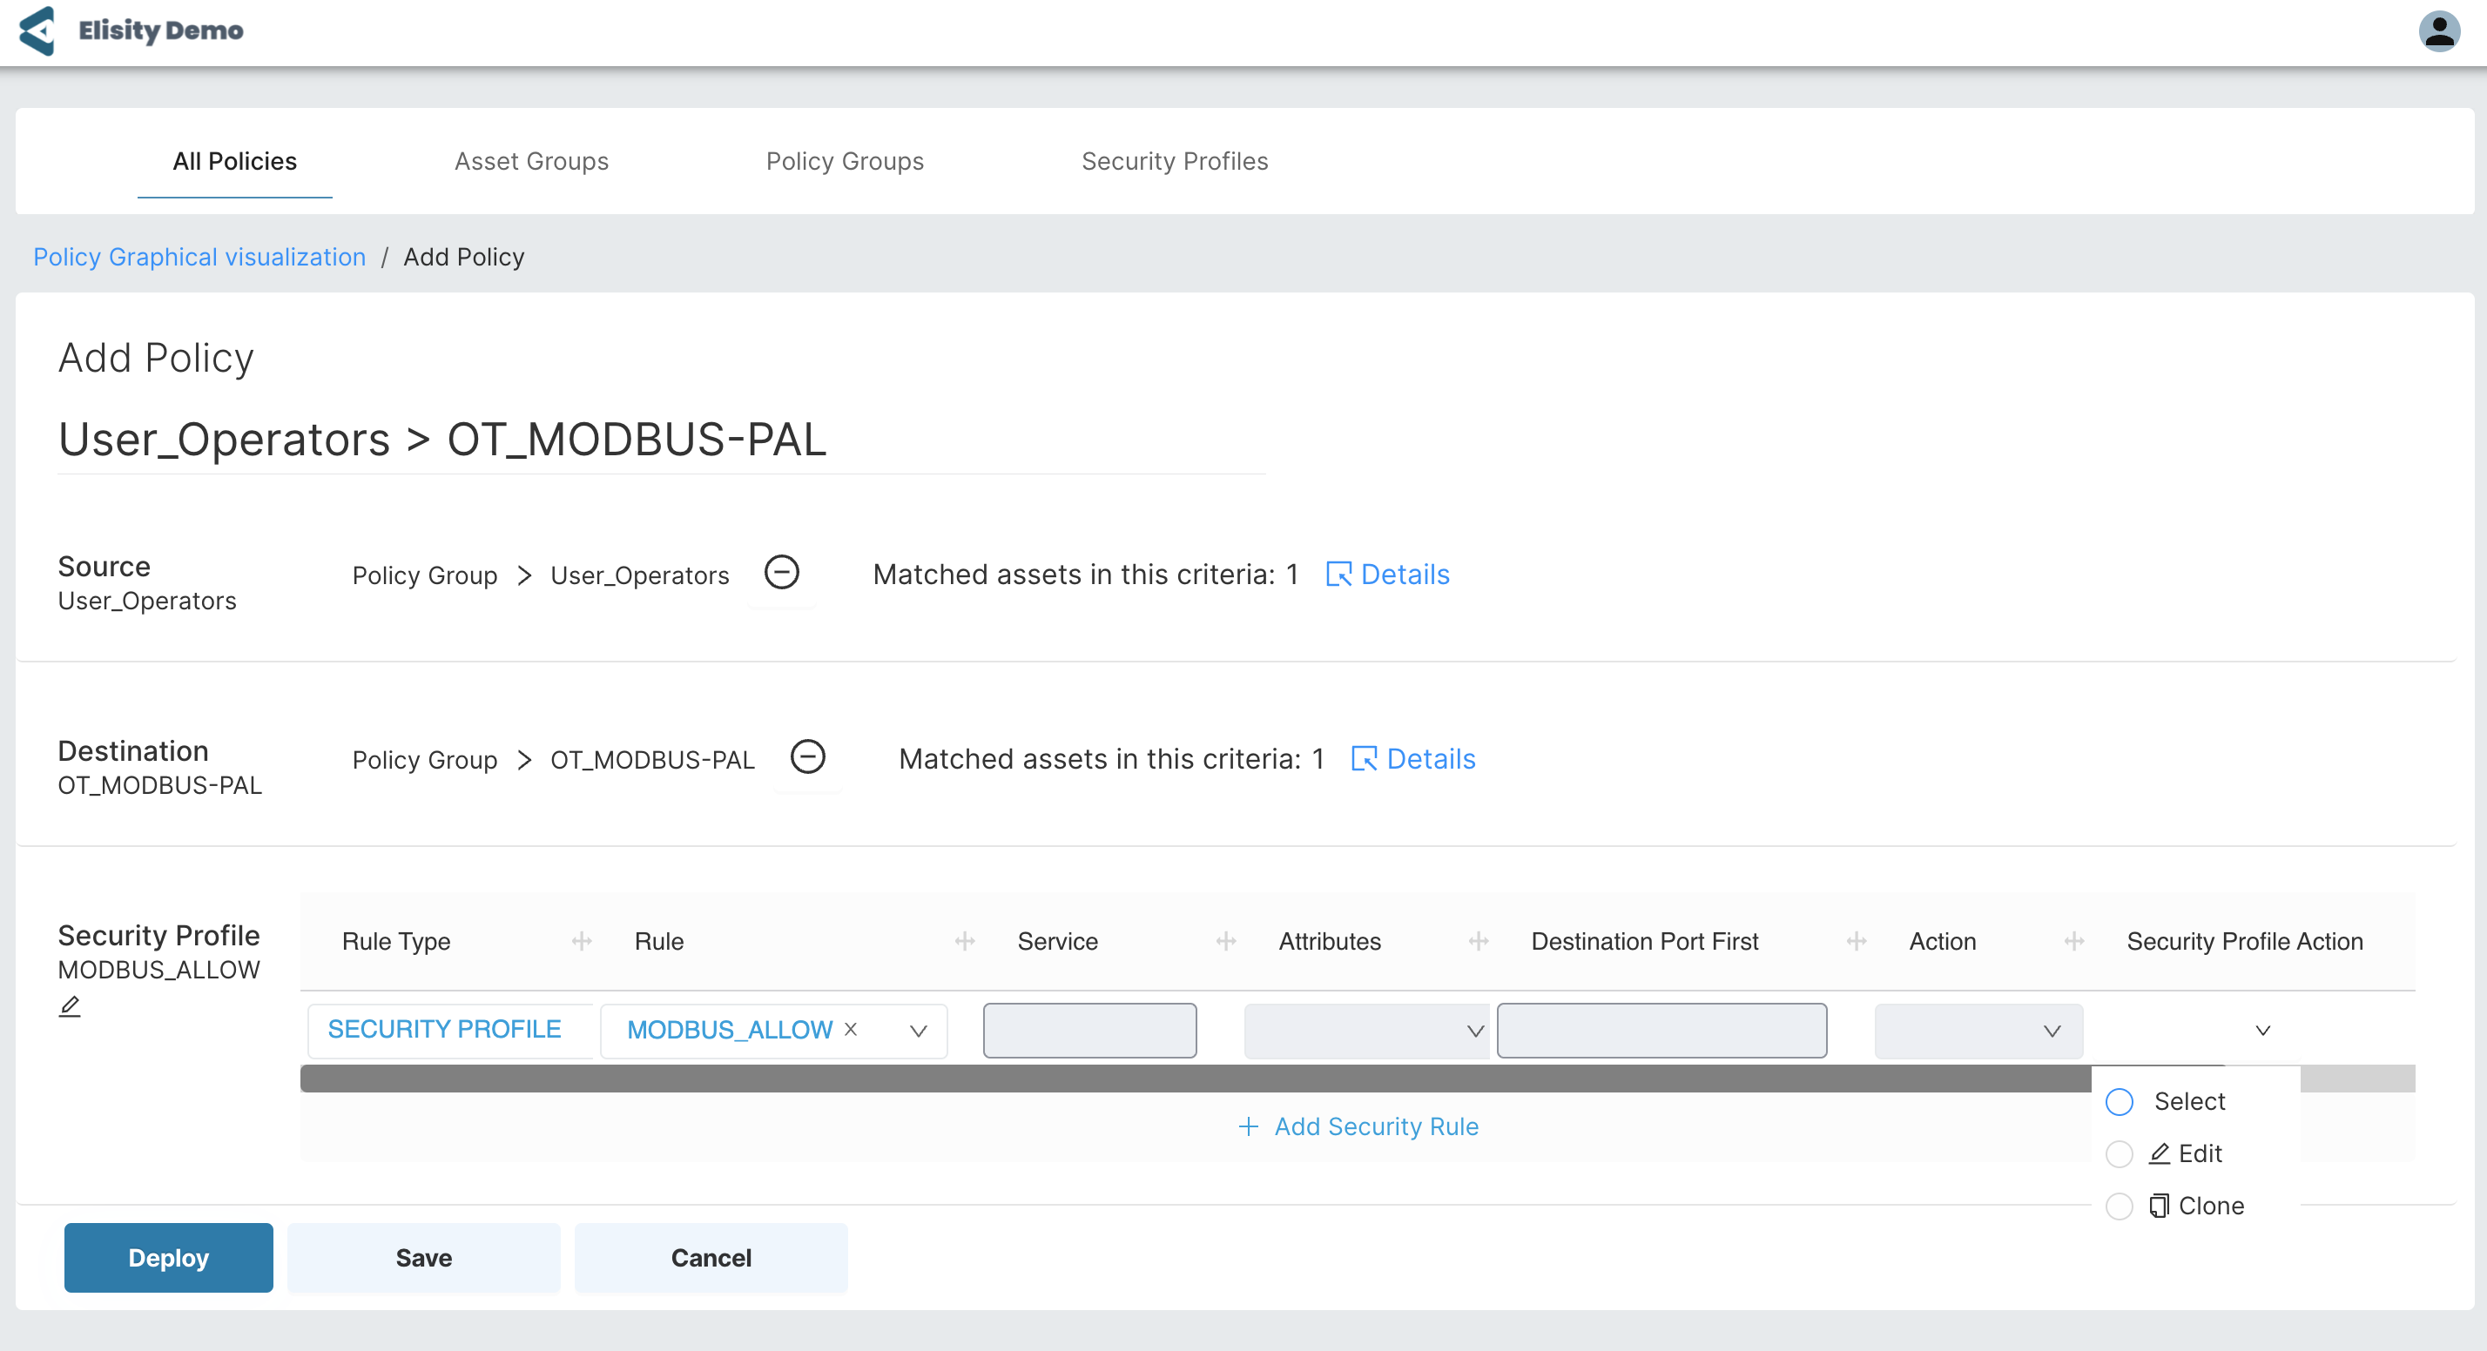Remove the OT_MODBUS-PAL destination criteria
The height and width of the screenshot is (1351, 2487).
pos(807,756)
